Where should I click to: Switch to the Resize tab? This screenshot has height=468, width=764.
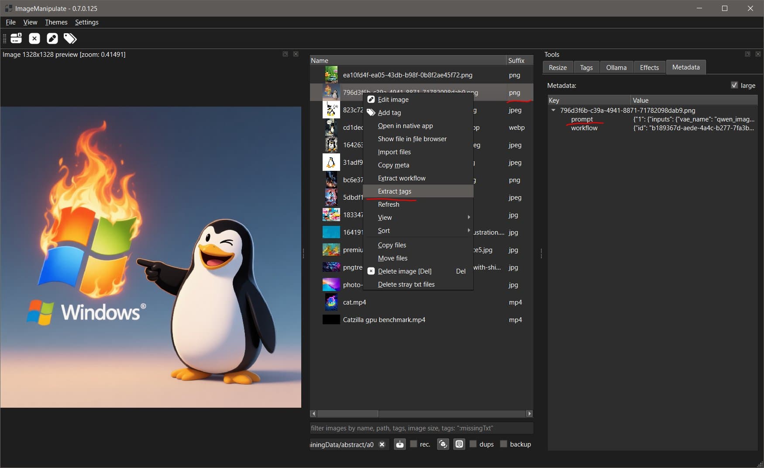click(x=558, y=67)
